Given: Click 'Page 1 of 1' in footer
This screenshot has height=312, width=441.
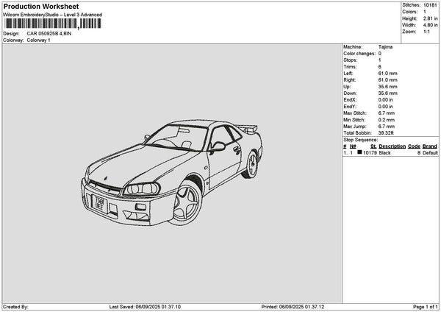Looking at the screenshot, I should pyautogui.click(x=426, y=307).
